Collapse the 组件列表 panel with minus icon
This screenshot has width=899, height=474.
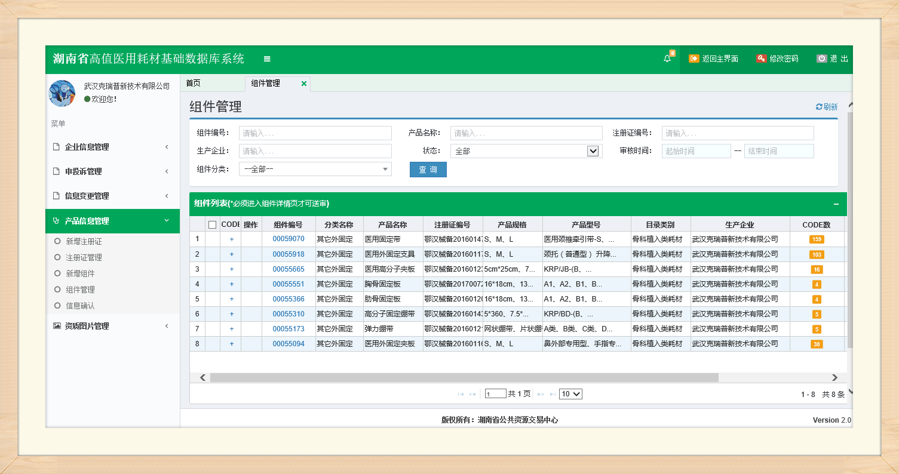836,204
